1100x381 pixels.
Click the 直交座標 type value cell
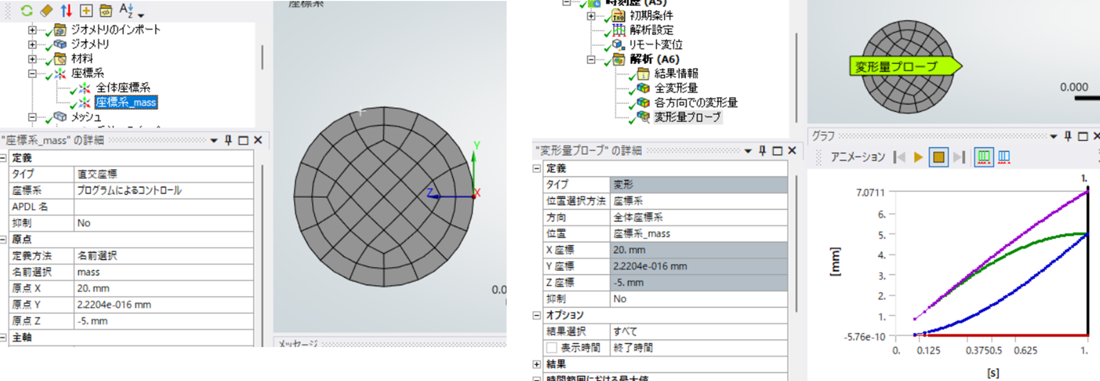point(163,174)
